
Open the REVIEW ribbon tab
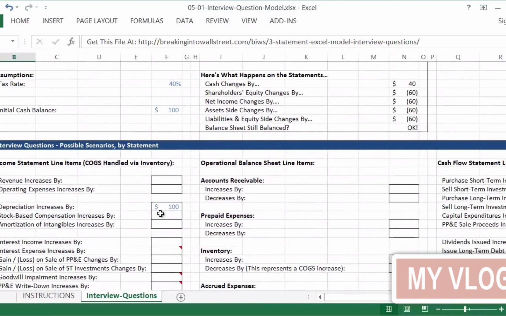(x=217, y=21)
